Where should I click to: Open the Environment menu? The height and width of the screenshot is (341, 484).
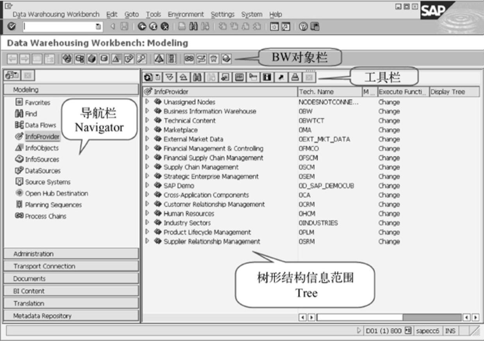(x=186, y=14)
